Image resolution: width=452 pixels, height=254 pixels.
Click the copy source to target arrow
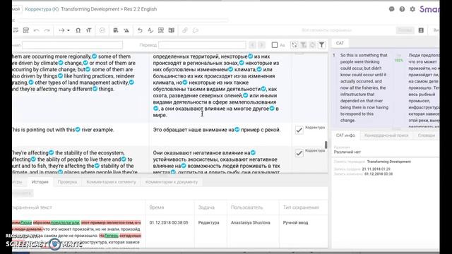pos(61,30)
